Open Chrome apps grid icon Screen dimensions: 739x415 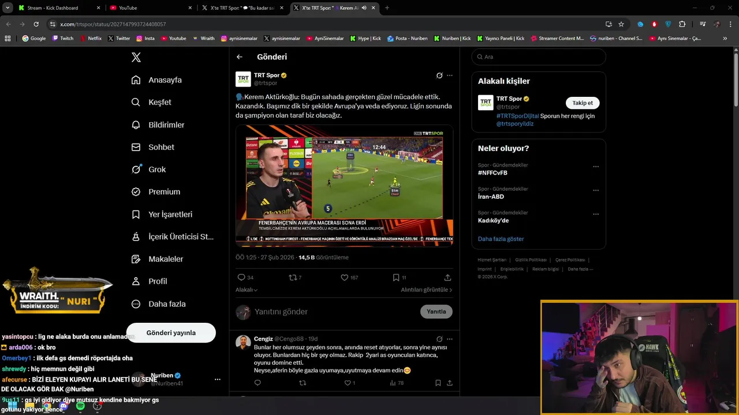pyautogui.click(x=8, y=39)
